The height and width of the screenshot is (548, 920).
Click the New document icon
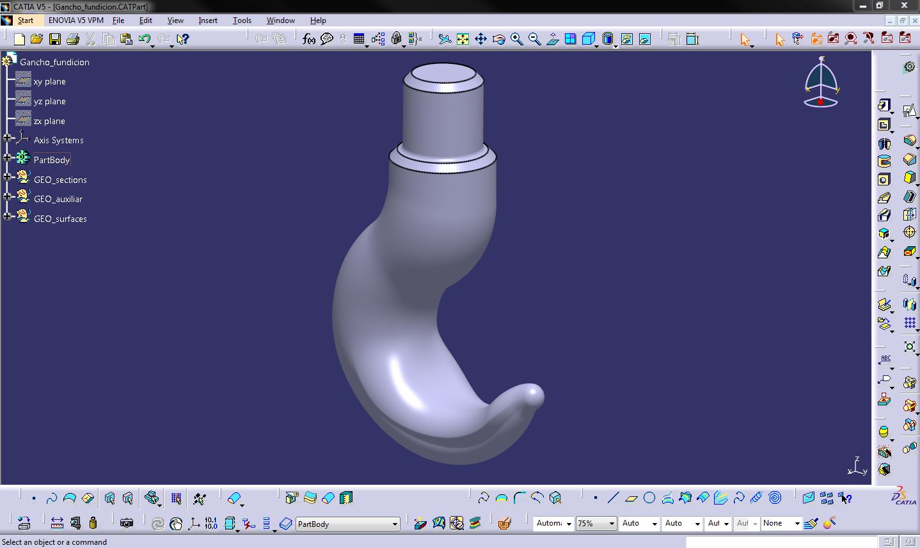coord(19,39)
